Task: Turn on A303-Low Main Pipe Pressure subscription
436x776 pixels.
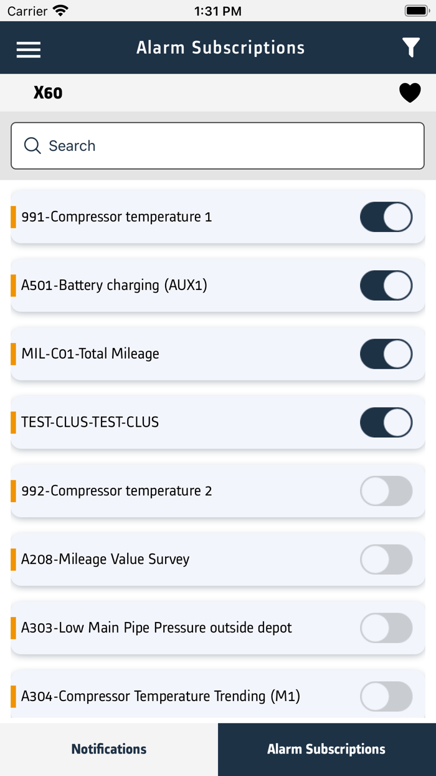Action: click(x=386, y=628)
